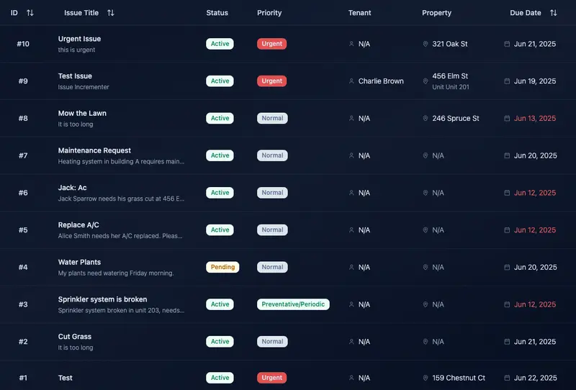Click the Pending status badge on Water Plants

pyautogui.click(x=222, y=267)
